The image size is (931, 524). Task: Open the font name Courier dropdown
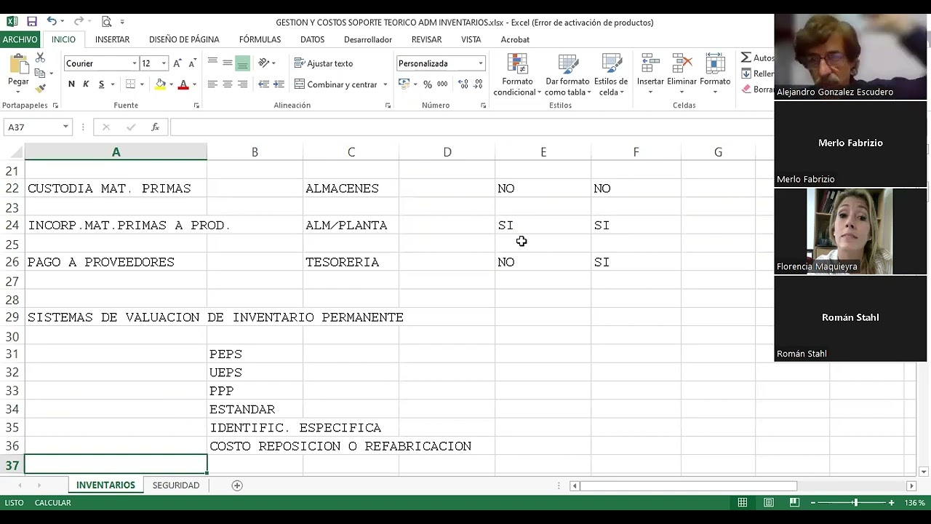(x=135, y=63)
